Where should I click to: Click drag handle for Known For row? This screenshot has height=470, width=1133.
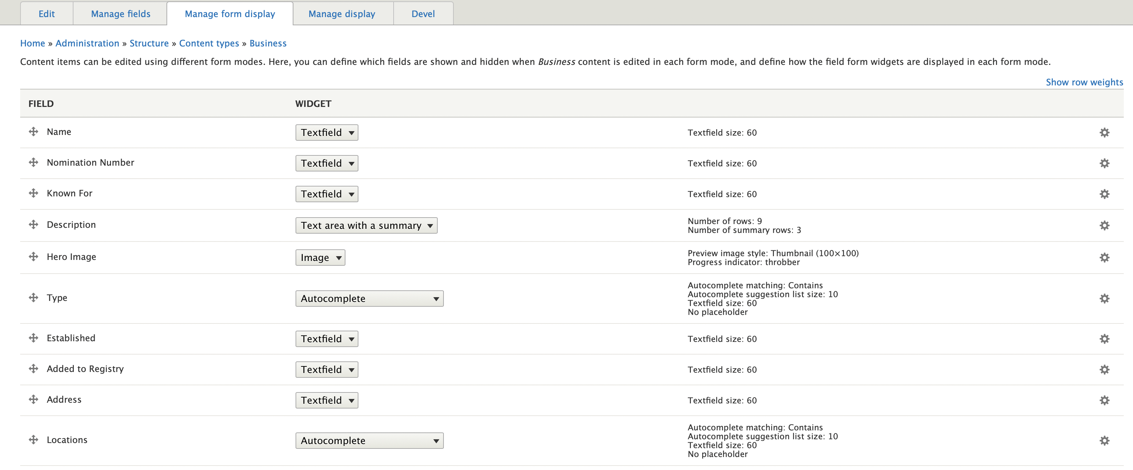(33, 193)
